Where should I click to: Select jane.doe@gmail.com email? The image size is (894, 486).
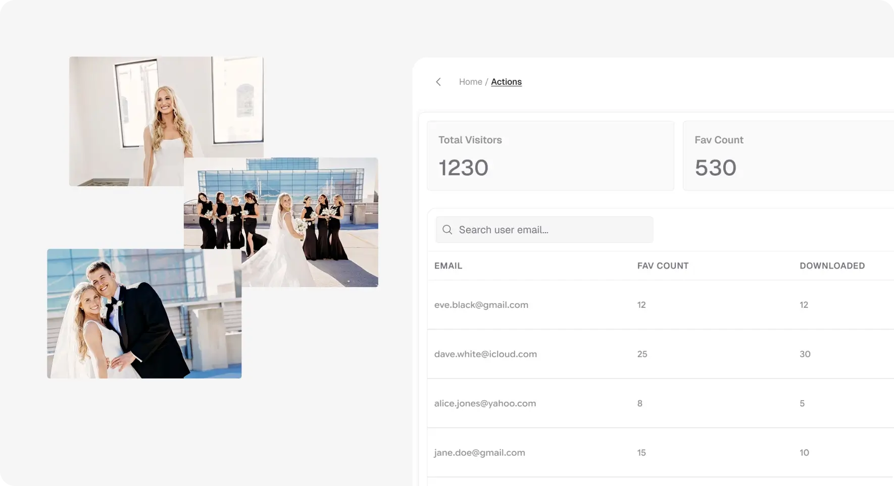(479, 453)
